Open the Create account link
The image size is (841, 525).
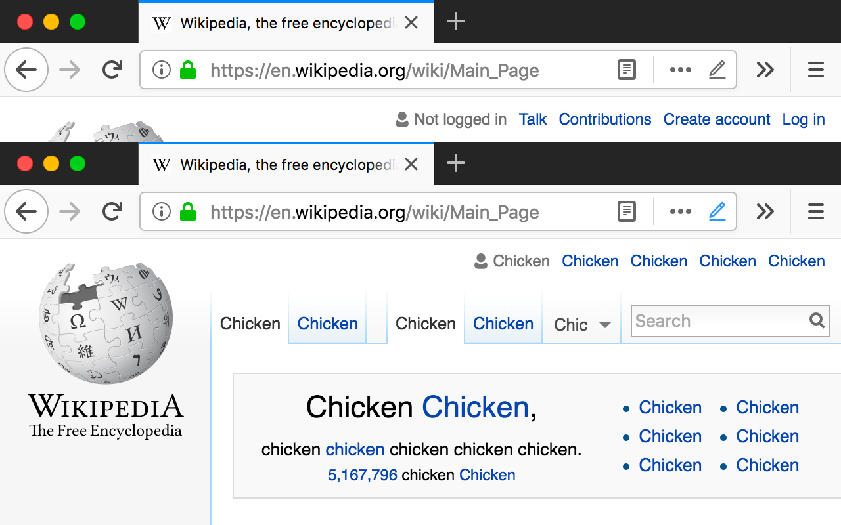click(x=716, y=119)
